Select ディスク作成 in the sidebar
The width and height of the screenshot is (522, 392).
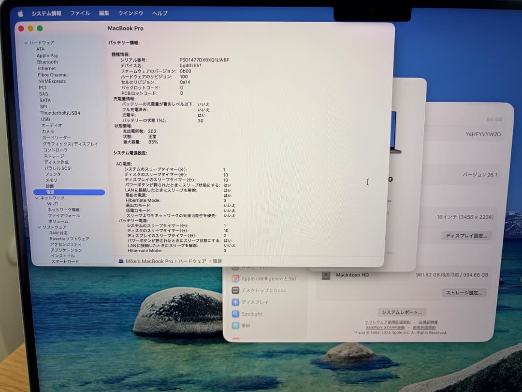point(56,162)
